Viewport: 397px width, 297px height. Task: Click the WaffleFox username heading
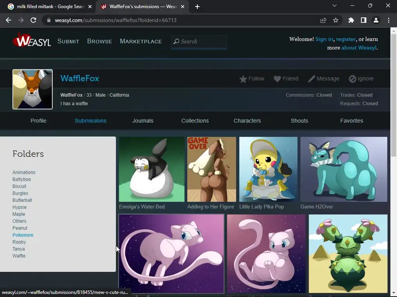[80, 78]
